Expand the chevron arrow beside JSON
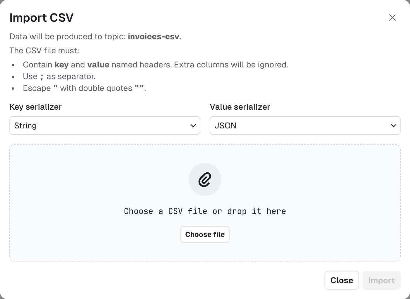The image size is (410, 299). 393,126
